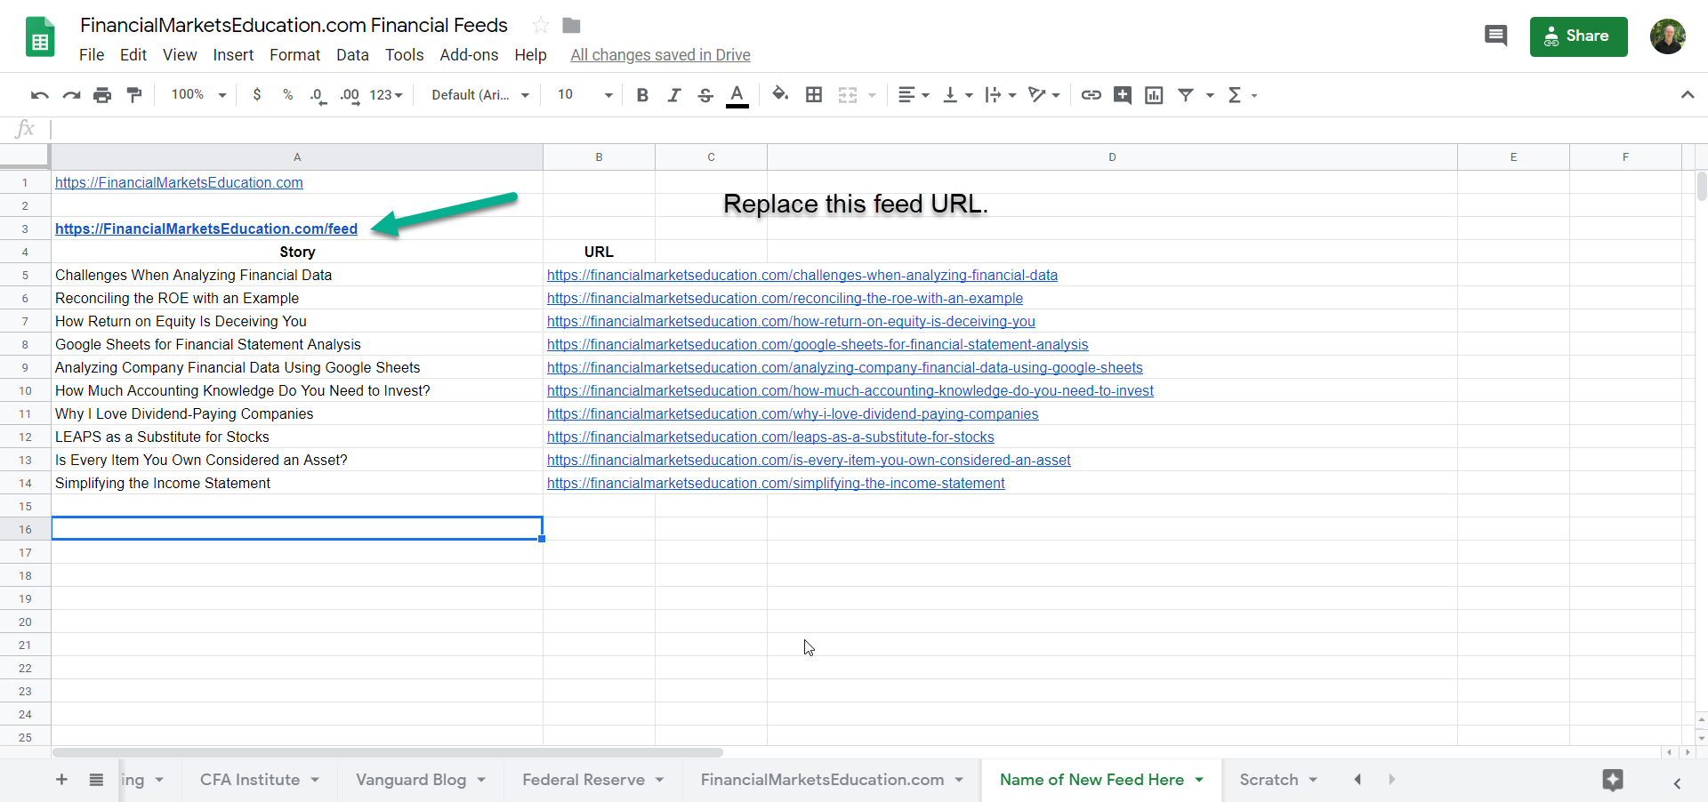1708x802 pixels.
Task: Open the fill color picker
Action: [780, 94]
